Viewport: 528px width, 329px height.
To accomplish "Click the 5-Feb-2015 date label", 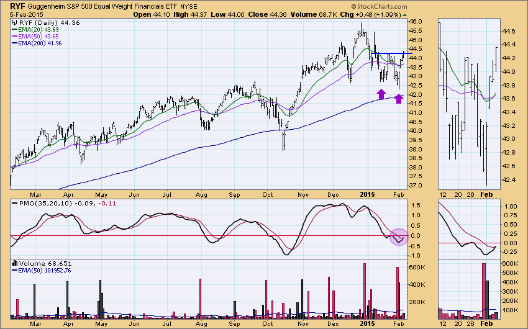I will pos(27,14).
